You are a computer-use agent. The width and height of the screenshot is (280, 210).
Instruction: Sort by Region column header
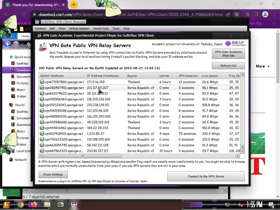(x=142, y=76)
